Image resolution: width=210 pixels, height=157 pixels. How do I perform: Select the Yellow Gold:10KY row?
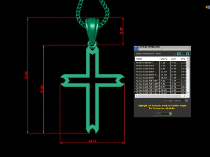[161, 66]
